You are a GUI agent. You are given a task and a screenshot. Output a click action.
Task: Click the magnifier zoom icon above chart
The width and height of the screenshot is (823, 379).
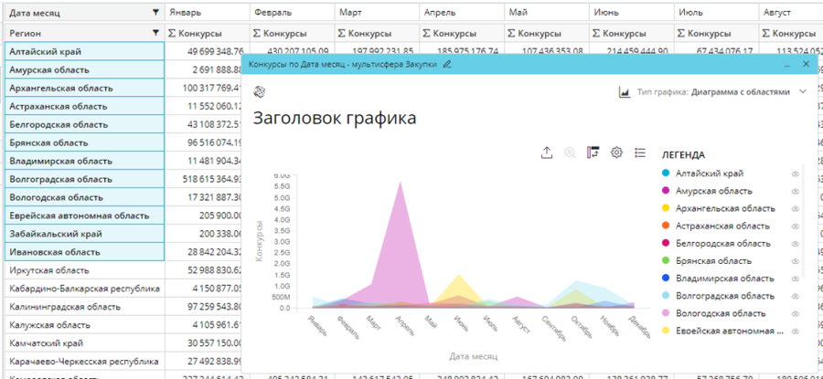click(570, 153)
